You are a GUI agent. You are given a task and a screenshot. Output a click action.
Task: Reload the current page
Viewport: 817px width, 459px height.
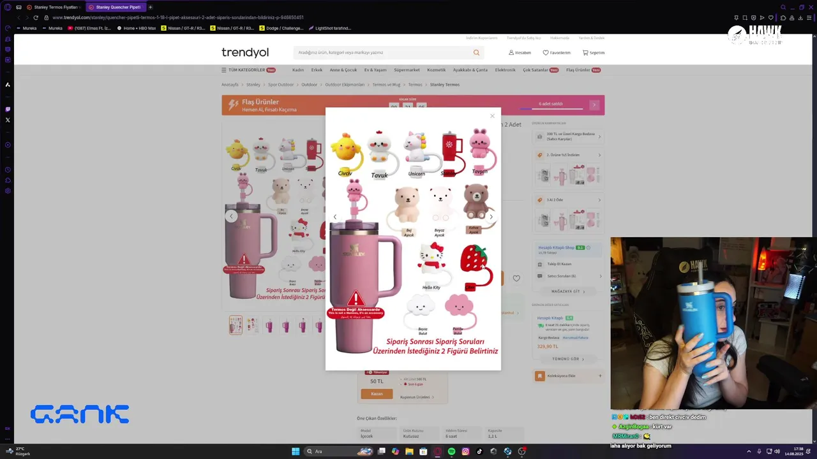pos(35,18)
